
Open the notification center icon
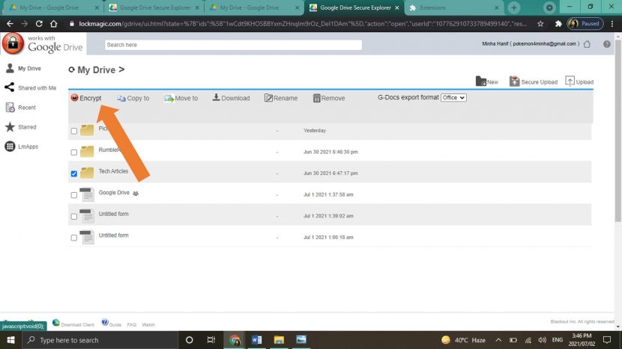(607, 340)
